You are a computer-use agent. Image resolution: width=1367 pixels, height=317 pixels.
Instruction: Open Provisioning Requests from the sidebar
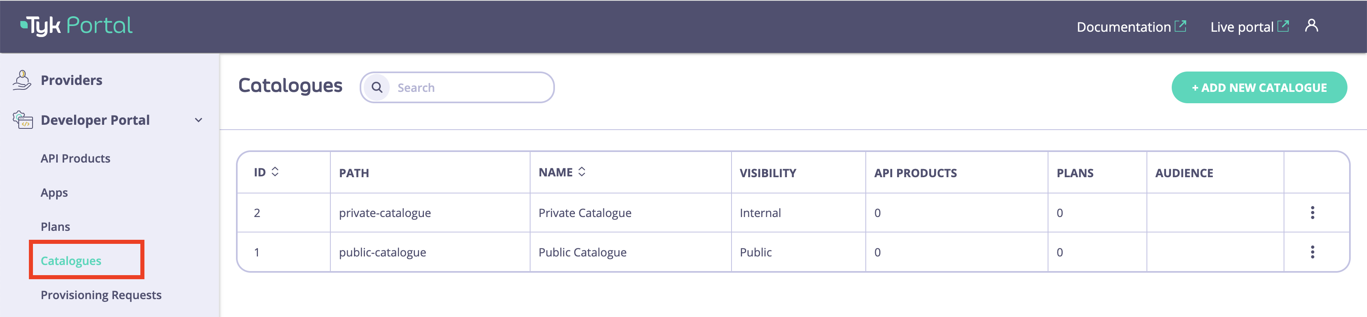point(101,295)
